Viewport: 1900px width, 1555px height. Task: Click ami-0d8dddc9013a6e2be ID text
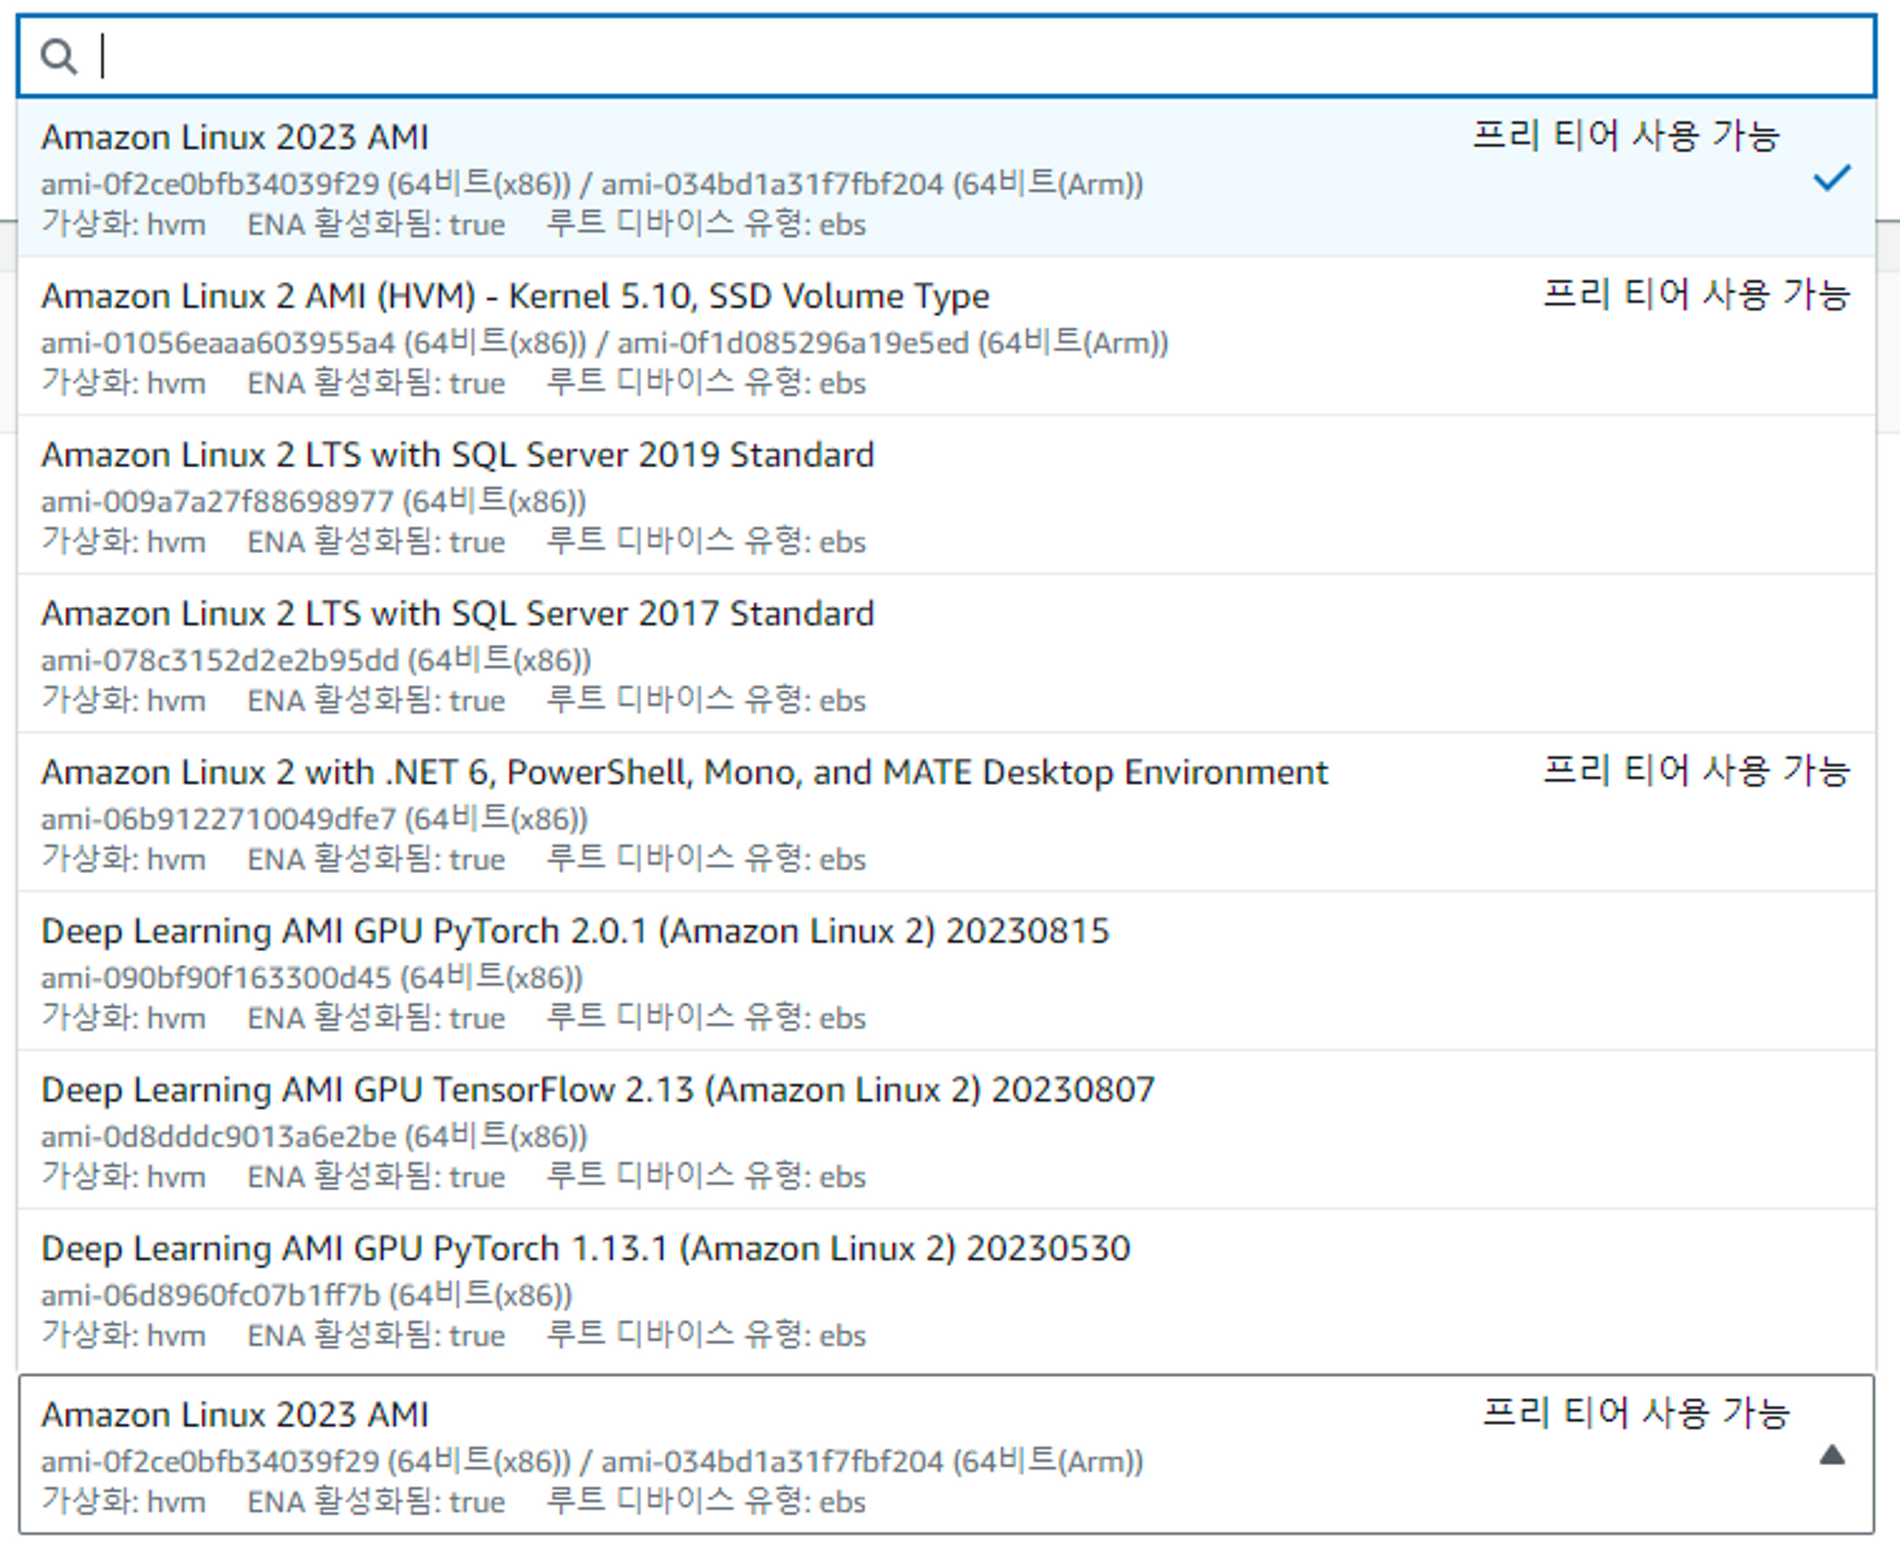click(218, 1136)
